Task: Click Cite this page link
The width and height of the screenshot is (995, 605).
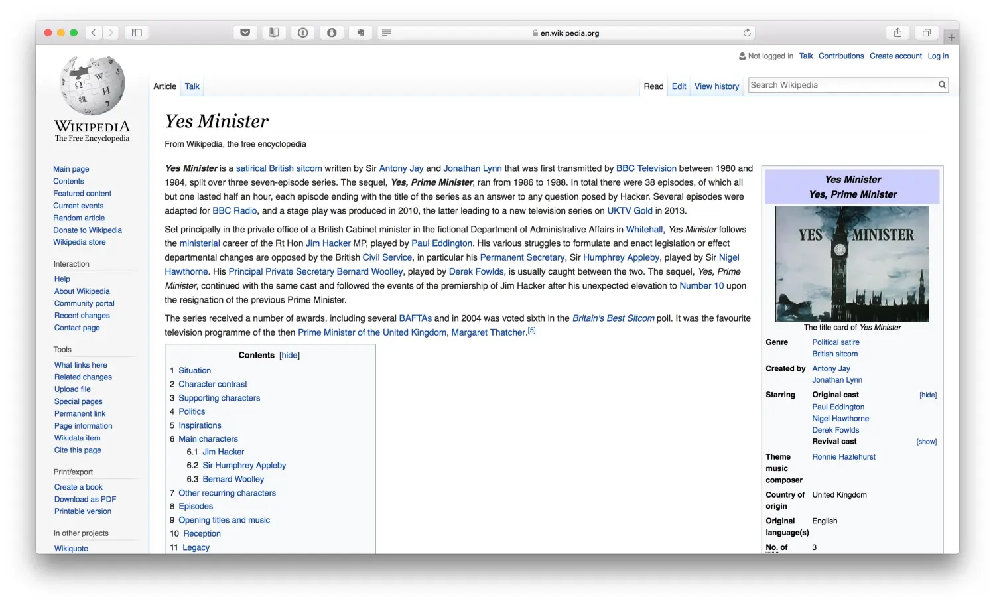Action: pyautogui.click(x=78, y=450)
